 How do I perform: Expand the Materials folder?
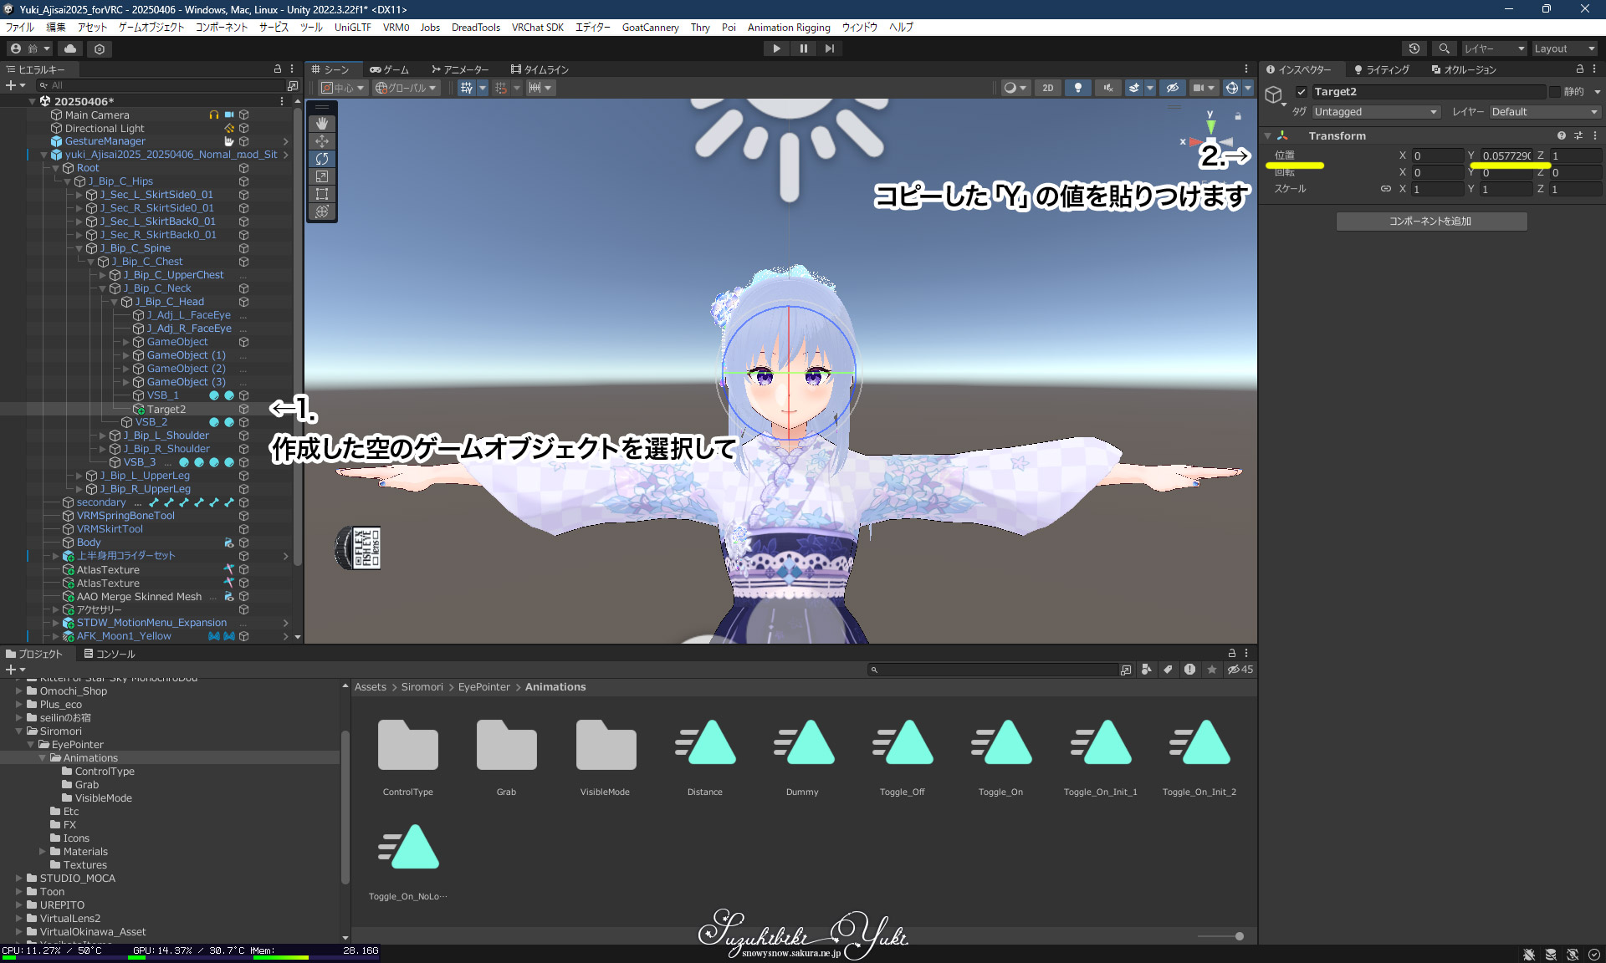pyautogui.click(x=43, y=852)
